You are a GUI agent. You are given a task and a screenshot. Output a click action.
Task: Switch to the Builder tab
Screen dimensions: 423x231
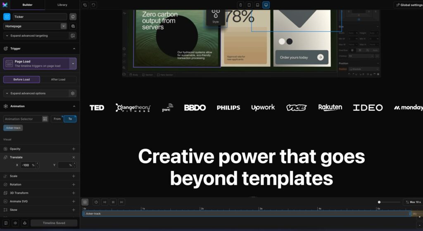click(x=27, y=5)
